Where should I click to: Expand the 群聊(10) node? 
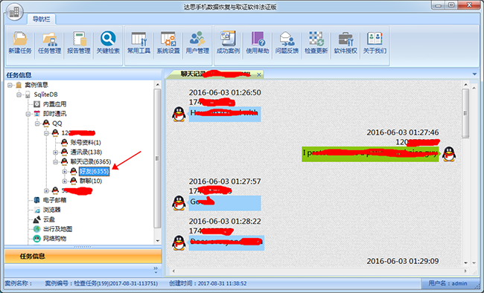coord(65,181)
